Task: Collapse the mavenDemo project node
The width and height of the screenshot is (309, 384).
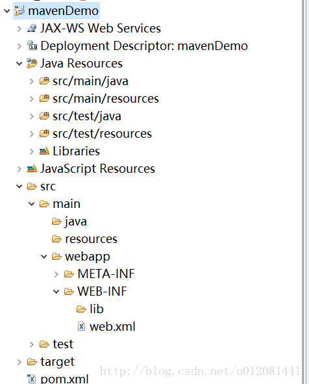Action: (7, 11)
